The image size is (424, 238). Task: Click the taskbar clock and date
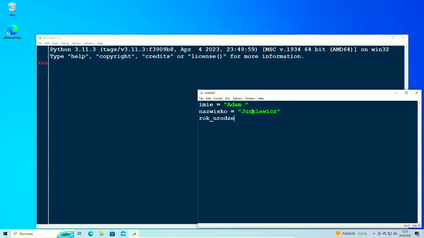point(405,234)
